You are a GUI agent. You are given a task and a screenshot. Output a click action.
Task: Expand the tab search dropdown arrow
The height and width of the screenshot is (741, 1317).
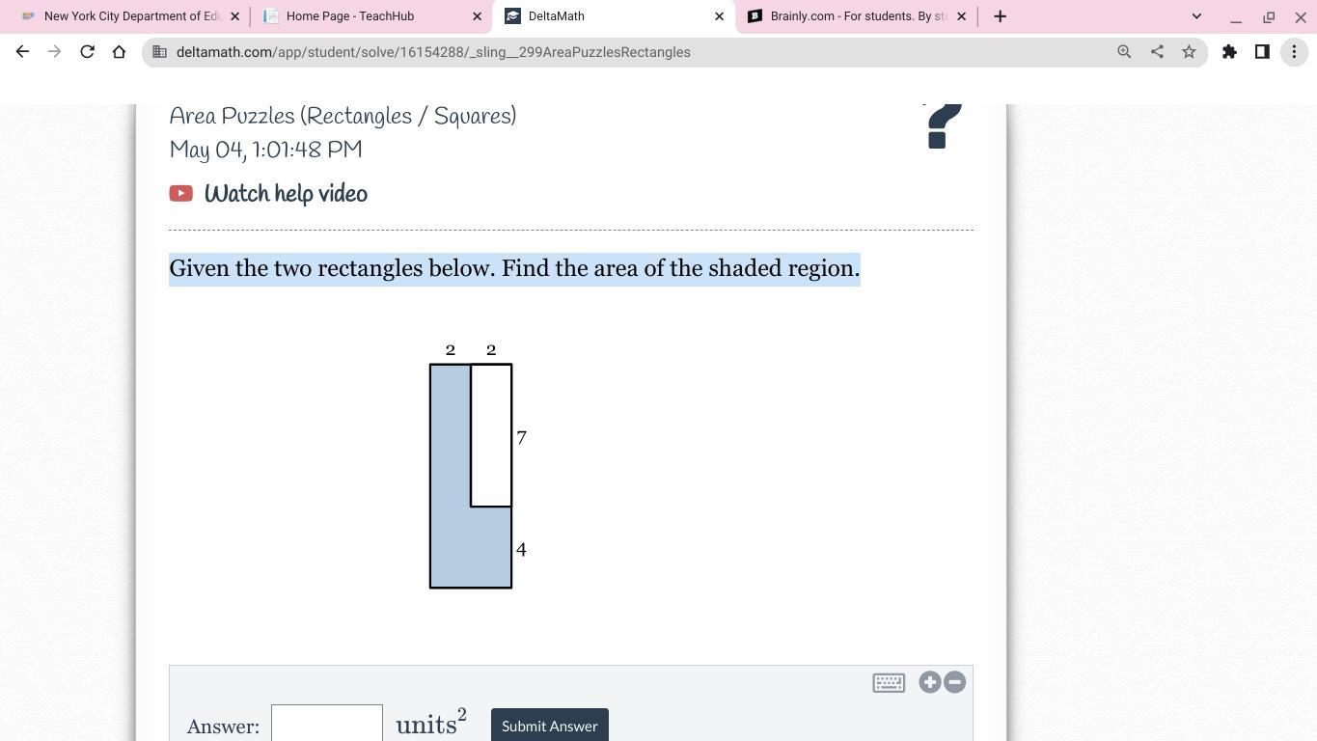[1196, 16]
